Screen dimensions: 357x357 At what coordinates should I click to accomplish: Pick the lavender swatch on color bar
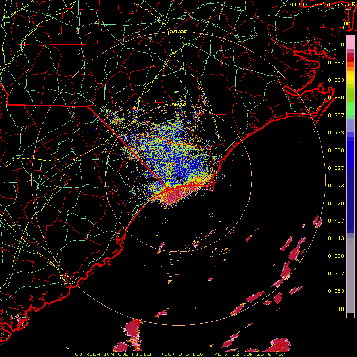coord(350,126)
